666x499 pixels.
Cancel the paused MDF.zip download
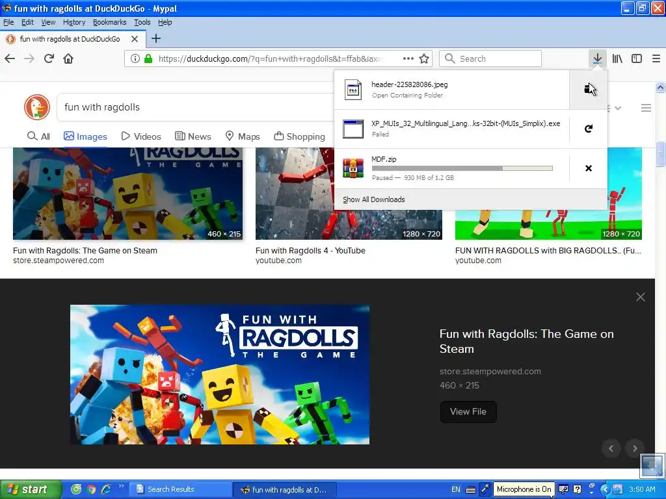pyautogui.click(x=588, y=168)
